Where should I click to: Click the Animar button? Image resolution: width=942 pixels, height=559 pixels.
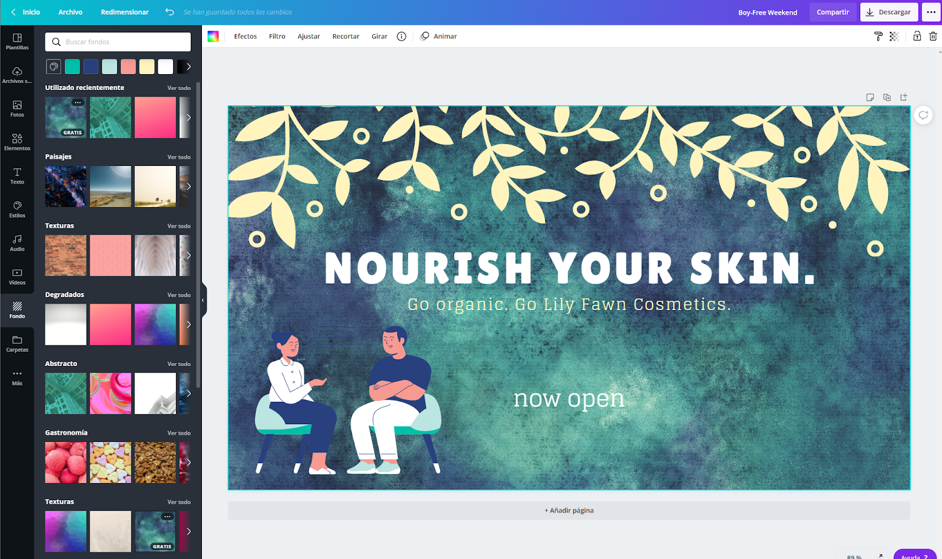click(x=439, y=36)
